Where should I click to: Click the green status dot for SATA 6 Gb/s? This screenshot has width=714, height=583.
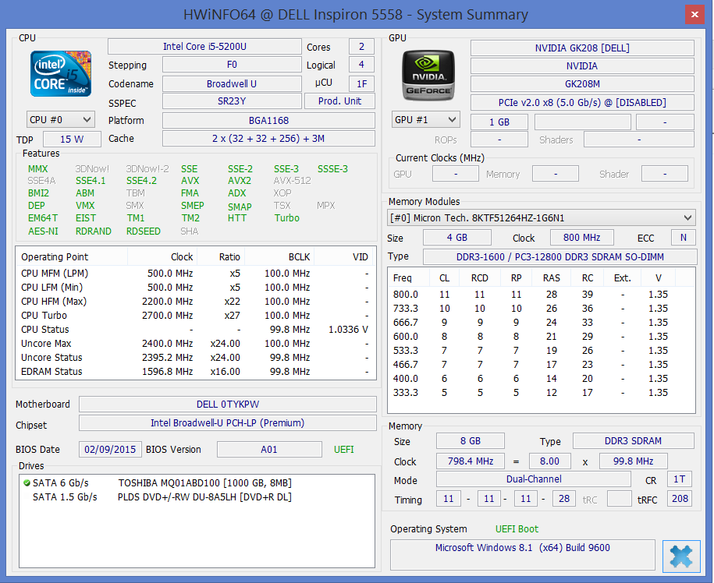(27, 482)
